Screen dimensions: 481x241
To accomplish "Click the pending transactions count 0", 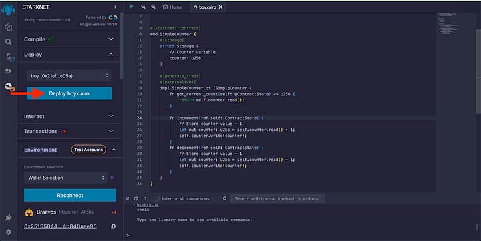I will 145,199.
